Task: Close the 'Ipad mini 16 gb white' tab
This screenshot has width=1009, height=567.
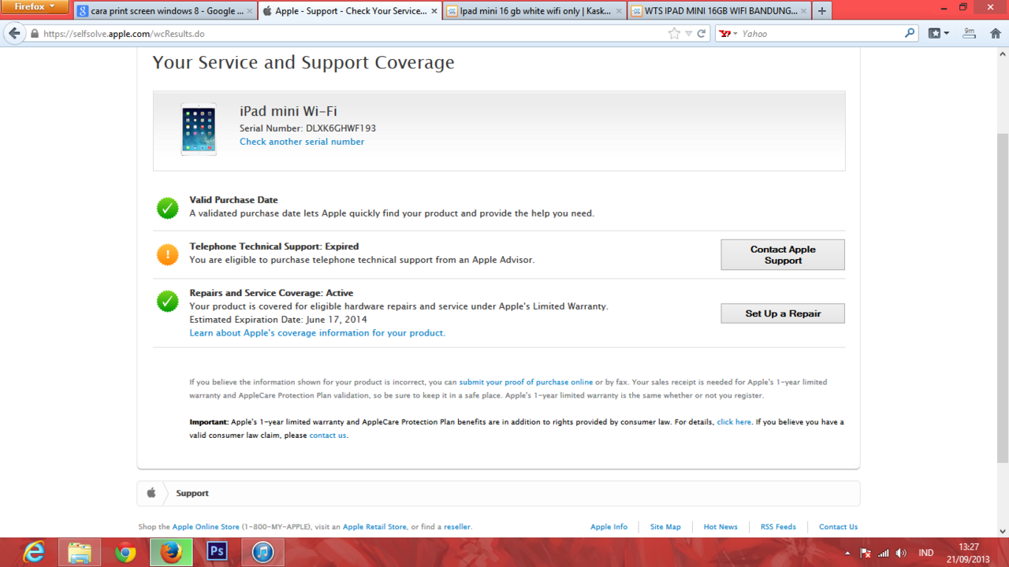Action: tap(619, 11)
